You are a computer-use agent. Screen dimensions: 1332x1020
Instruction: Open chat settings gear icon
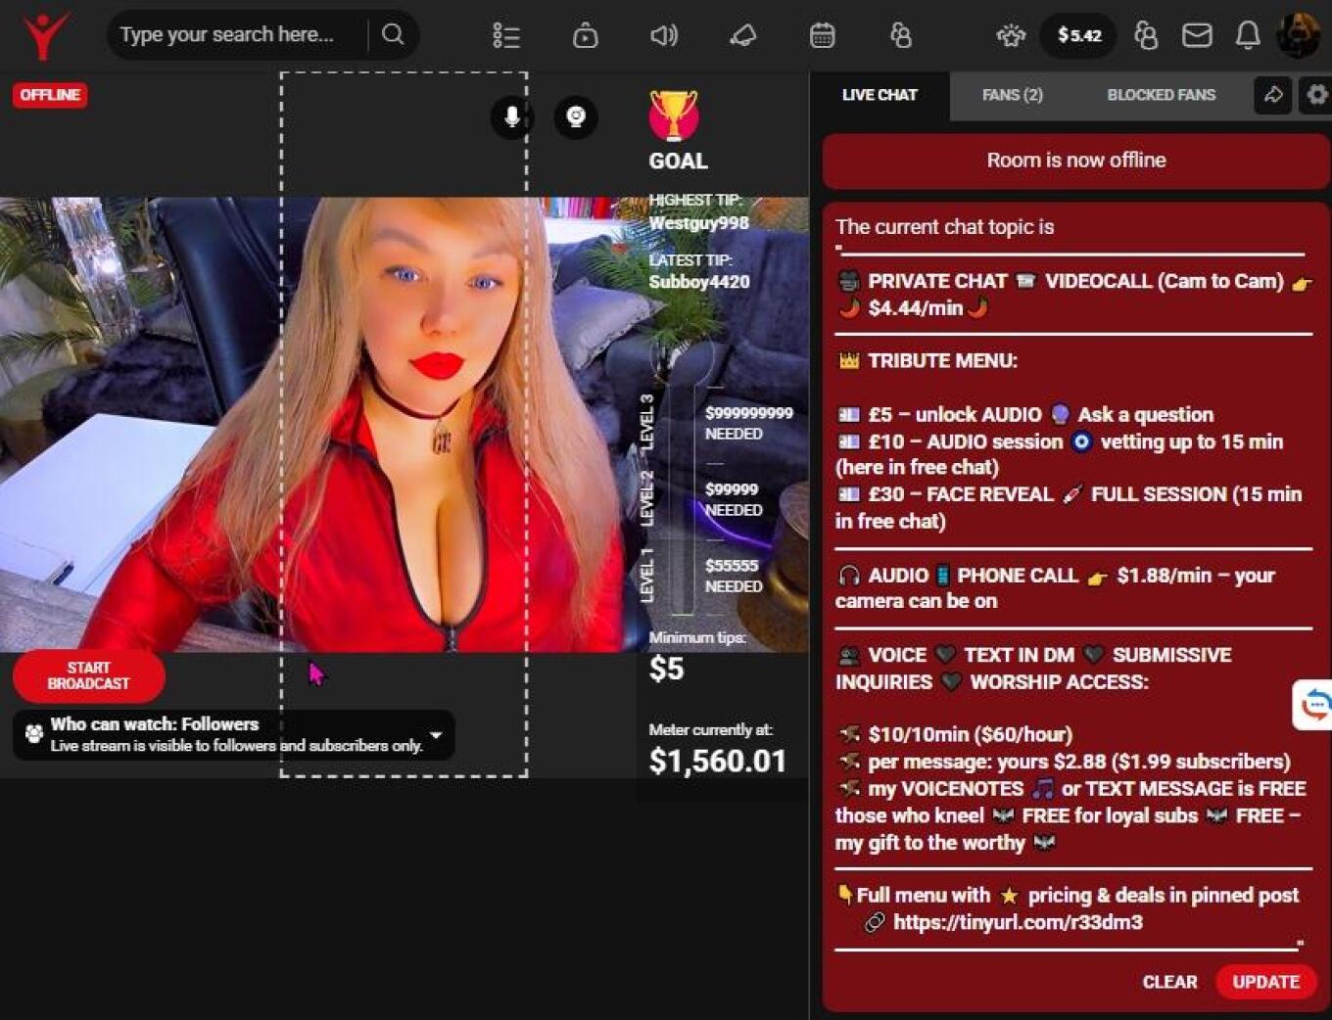click(1316, 95)
